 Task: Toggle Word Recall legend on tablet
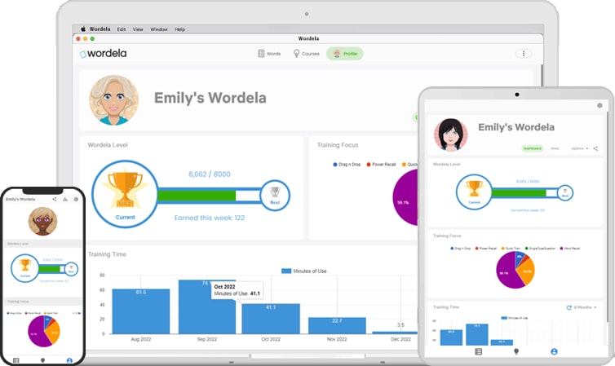click(x=570, y=249)
